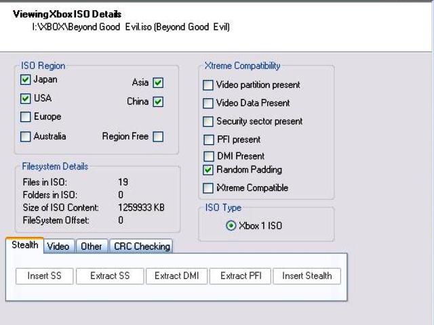Tick Video partition present checkbox

[208, 85]
